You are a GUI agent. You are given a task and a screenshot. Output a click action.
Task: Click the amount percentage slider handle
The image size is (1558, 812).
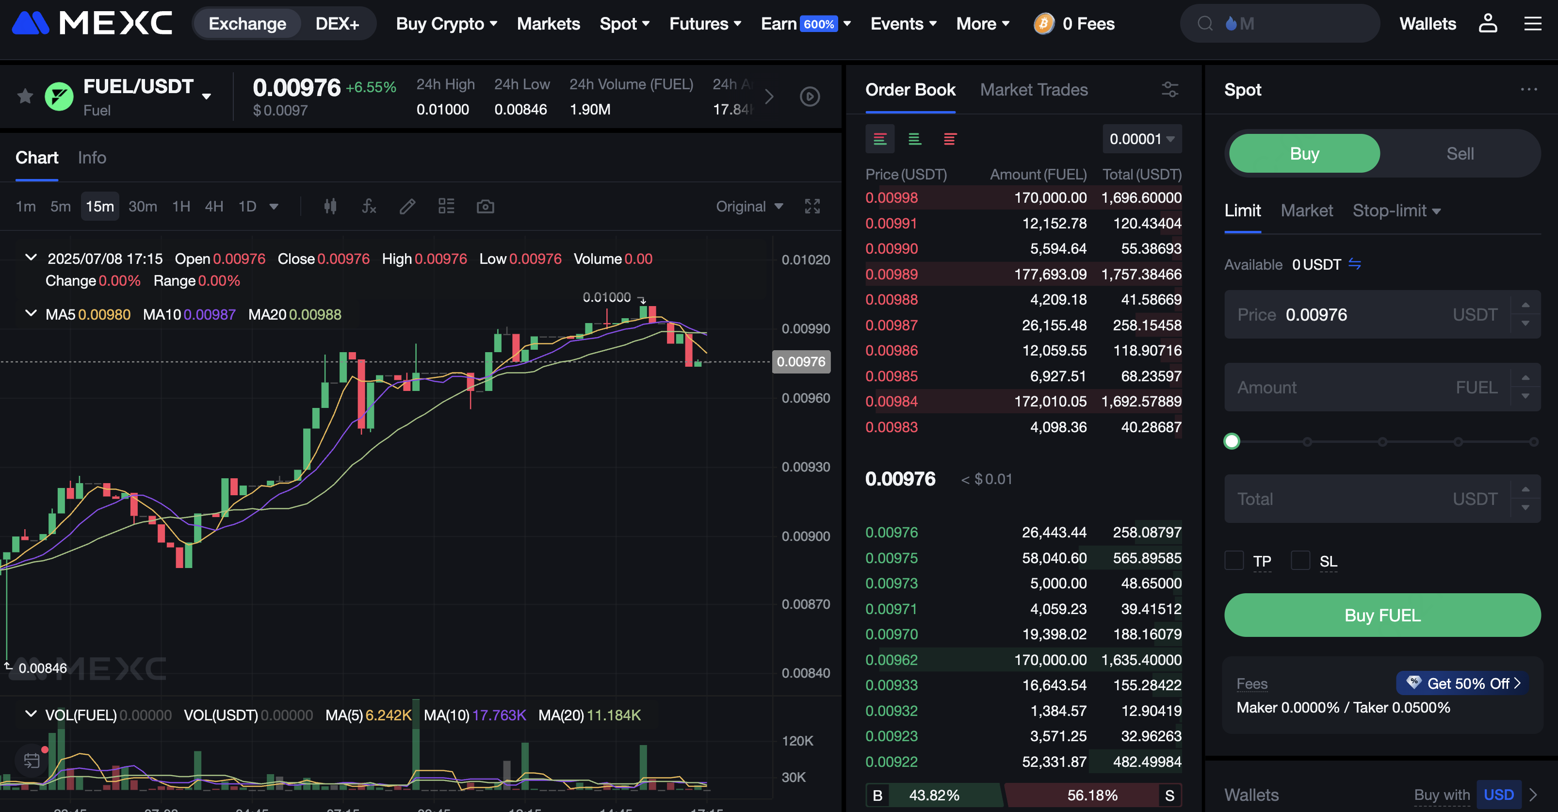(x=1232, y=441)
